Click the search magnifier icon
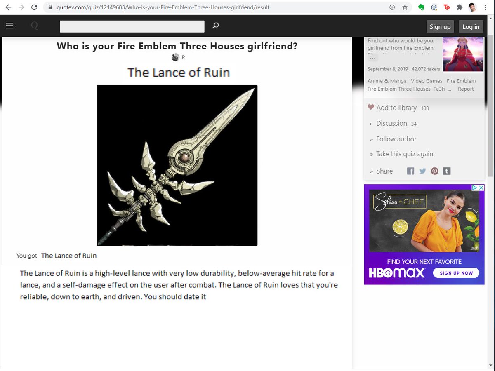 tap(215, 26)
